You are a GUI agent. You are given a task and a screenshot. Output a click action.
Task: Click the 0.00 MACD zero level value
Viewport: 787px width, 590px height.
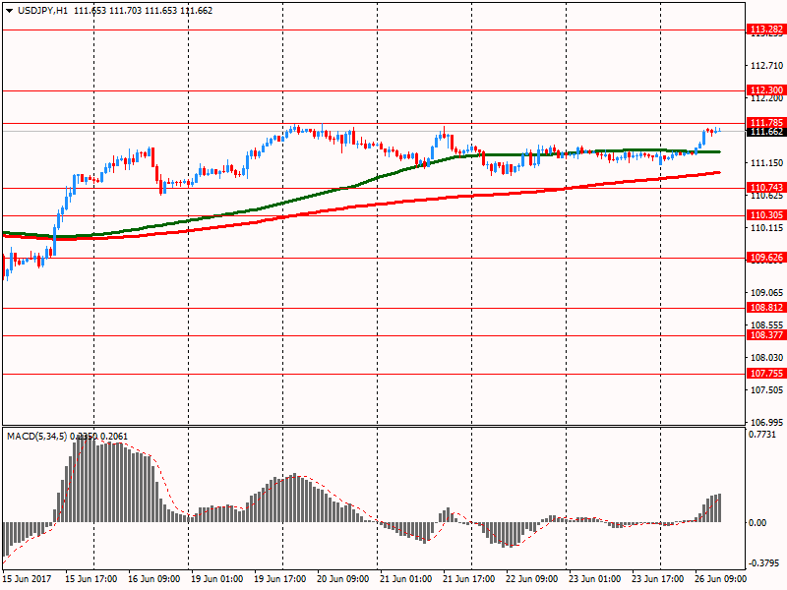tap(757, 523)
